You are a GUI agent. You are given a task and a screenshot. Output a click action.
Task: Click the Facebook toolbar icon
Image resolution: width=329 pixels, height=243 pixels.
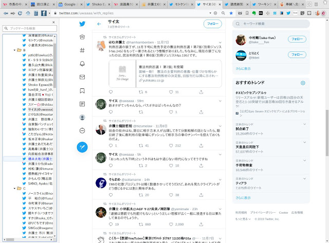click(x=44, y=13)
